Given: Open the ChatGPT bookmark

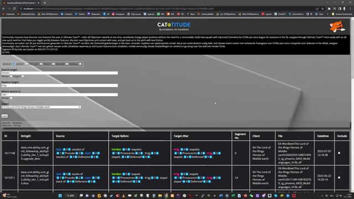Looking at the screenshot, I should pos(280,14).
